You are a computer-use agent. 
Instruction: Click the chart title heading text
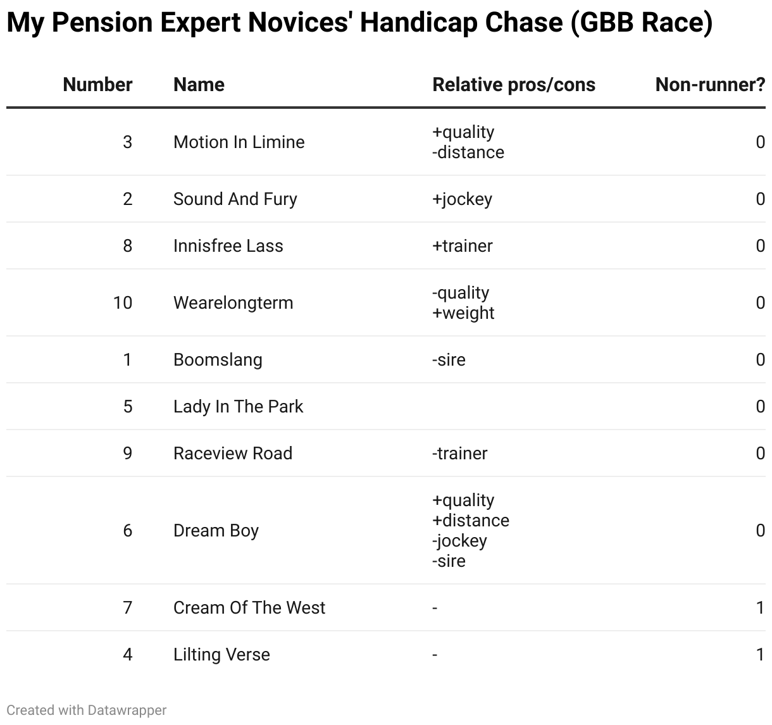[x=359, y=23]
